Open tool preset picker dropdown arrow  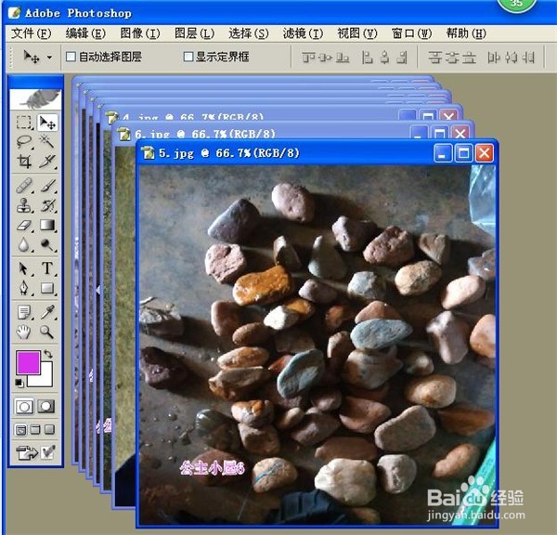pos(49,57)
